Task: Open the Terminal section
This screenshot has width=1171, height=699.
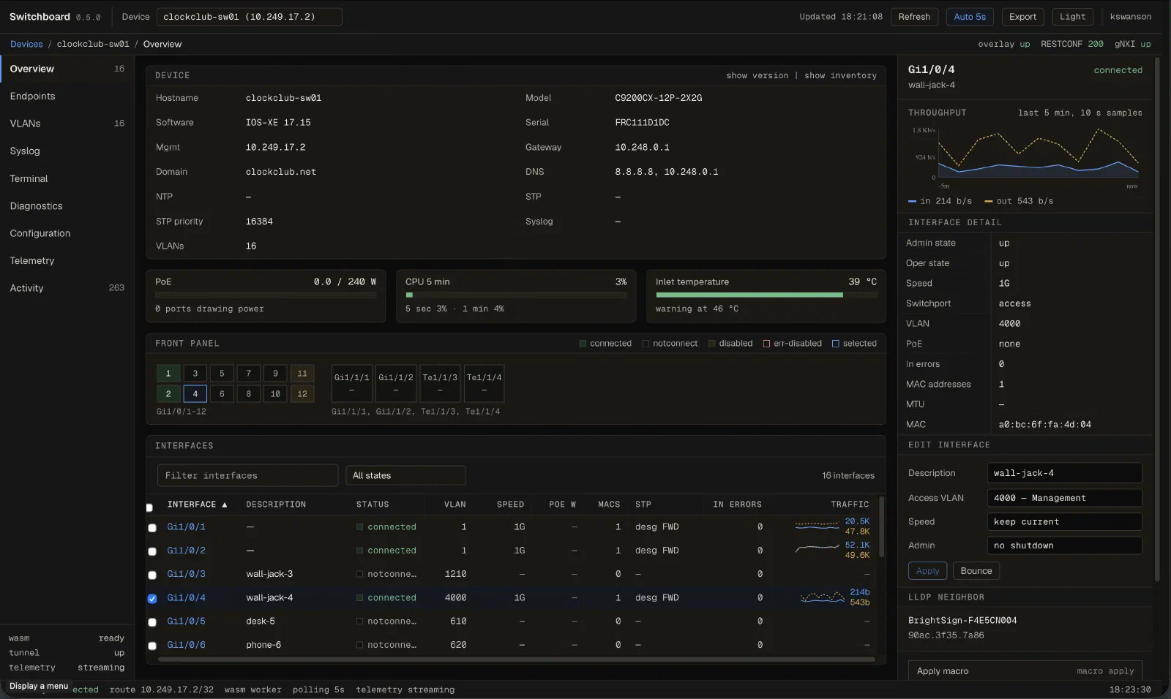Action: (x=67, y=178)
